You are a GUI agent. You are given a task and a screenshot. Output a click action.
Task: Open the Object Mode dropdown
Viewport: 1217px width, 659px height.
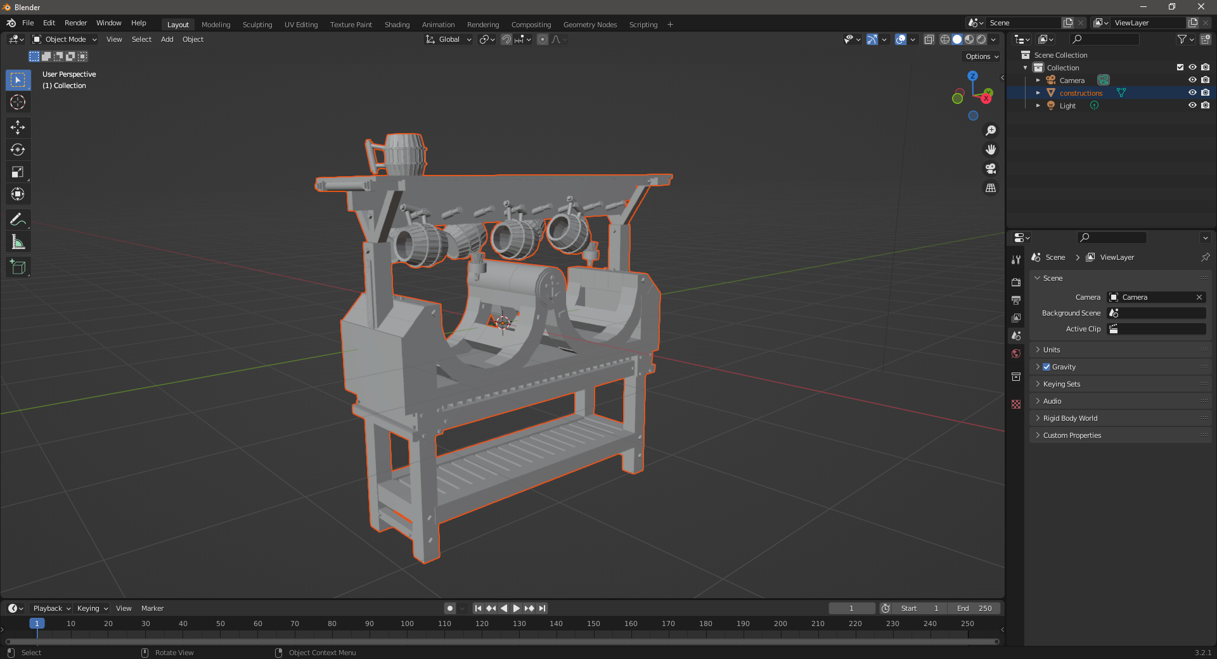pos(65,39)
